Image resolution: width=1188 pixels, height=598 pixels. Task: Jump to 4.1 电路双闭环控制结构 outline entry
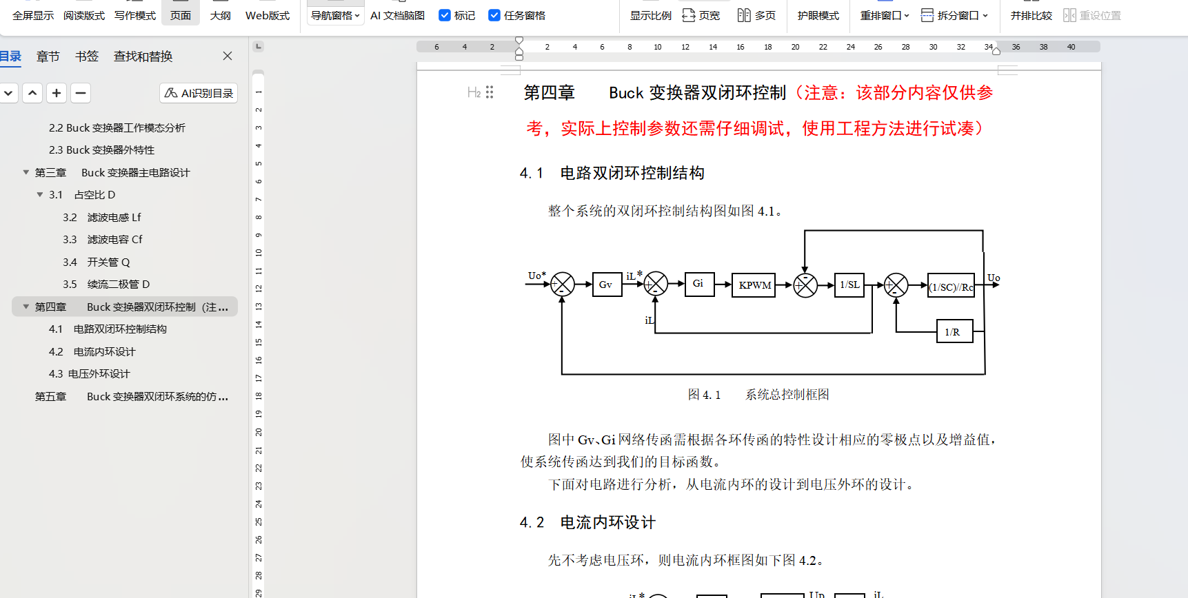[x=108, y=329]
